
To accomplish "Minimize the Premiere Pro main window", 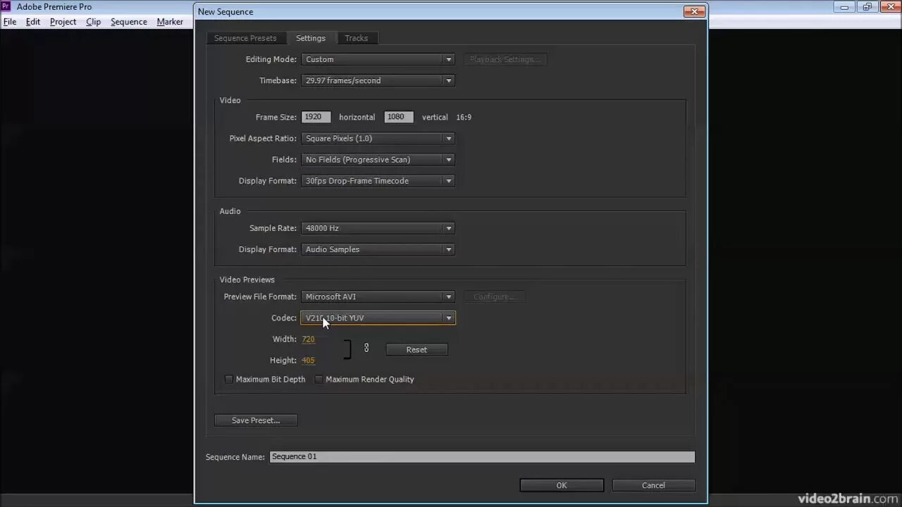I will pos(844,7).
